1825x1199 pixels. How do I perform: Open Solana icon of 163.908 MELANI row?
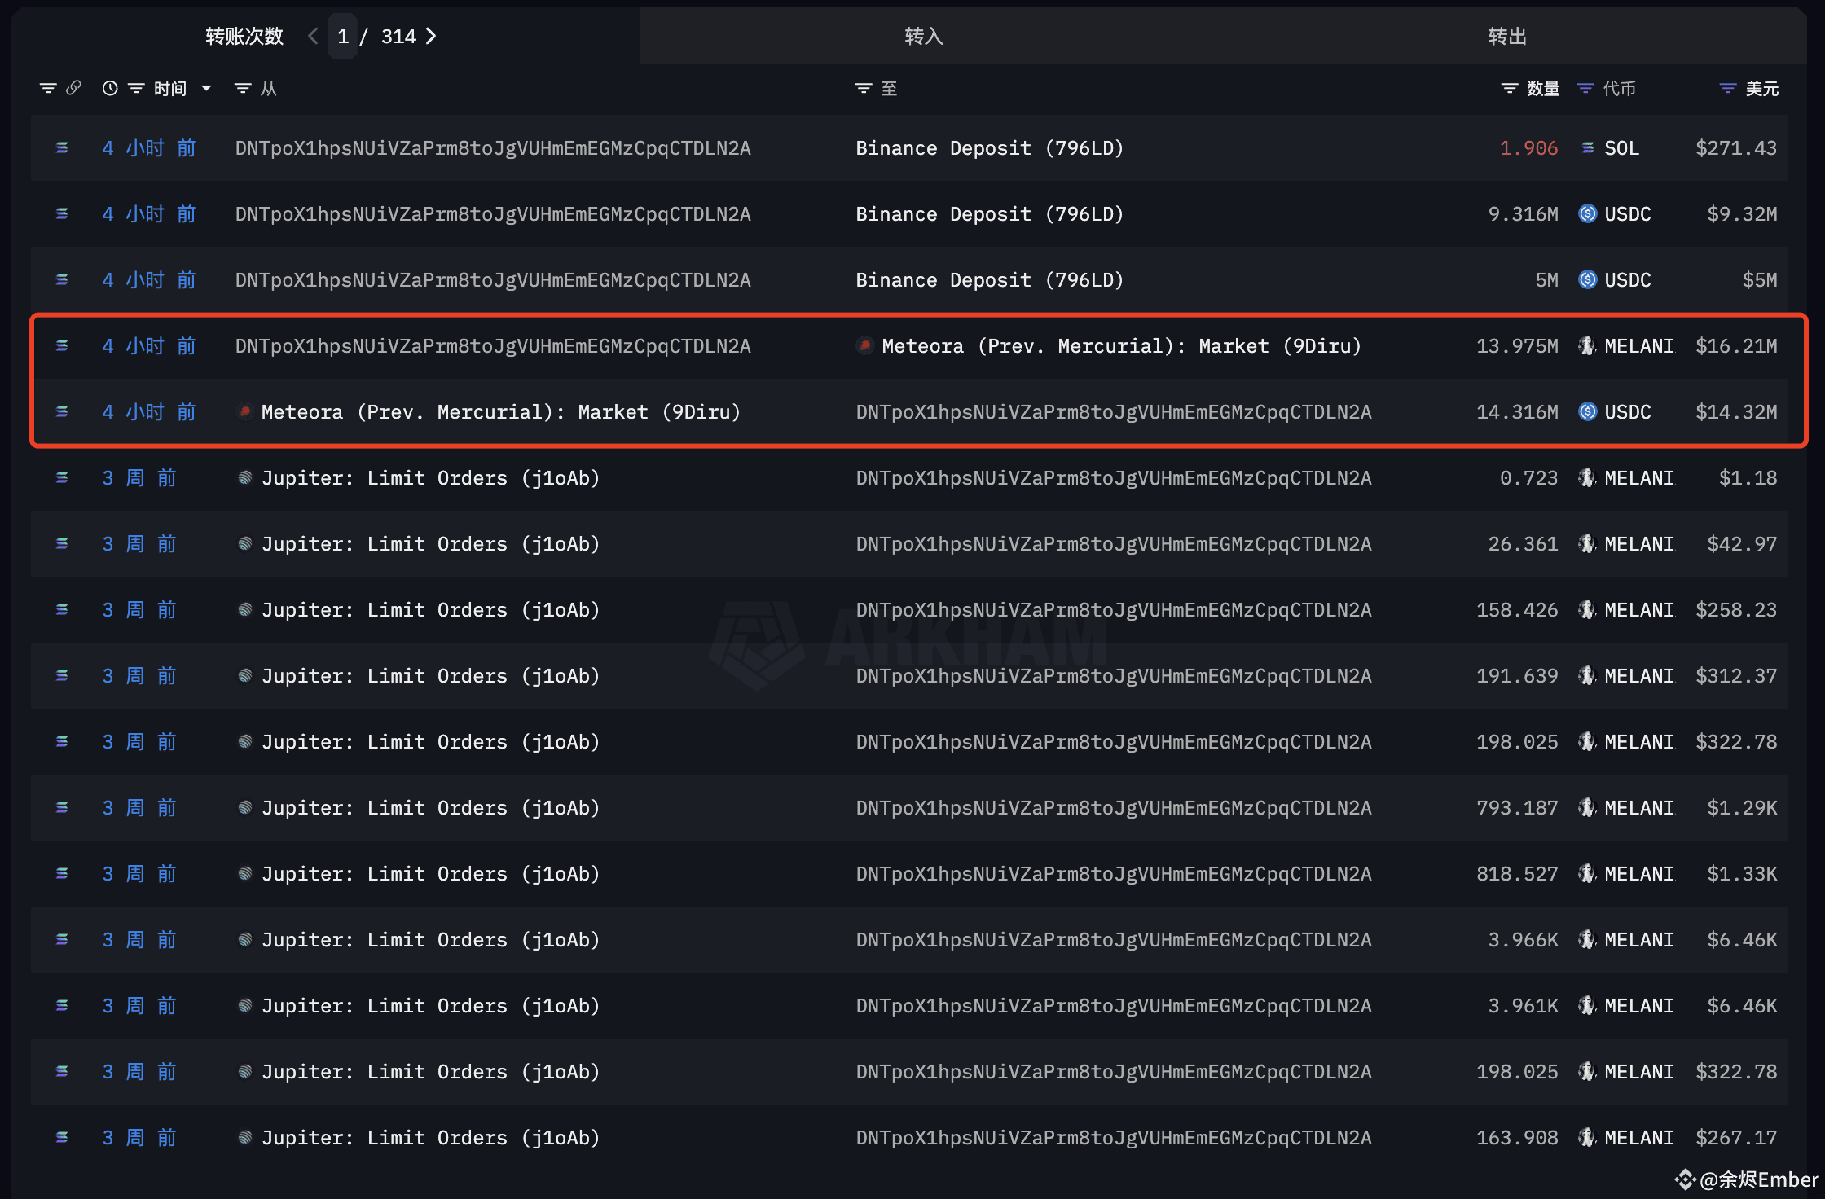(x=62, y=1138)
